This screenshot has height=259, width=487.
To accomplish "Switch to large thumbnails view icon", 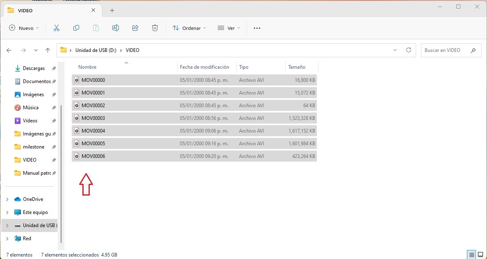I will click(480, 255).
